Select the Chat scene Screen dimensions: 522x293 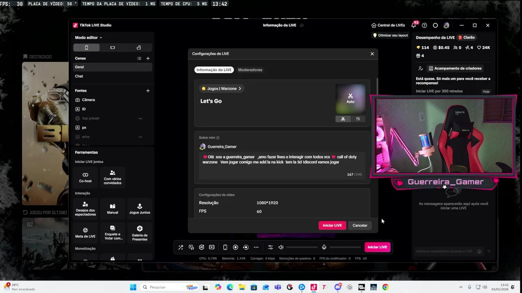pos(113,77)
